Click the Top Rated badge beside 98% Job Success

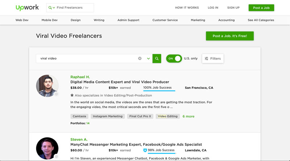[x=145, y=150]
